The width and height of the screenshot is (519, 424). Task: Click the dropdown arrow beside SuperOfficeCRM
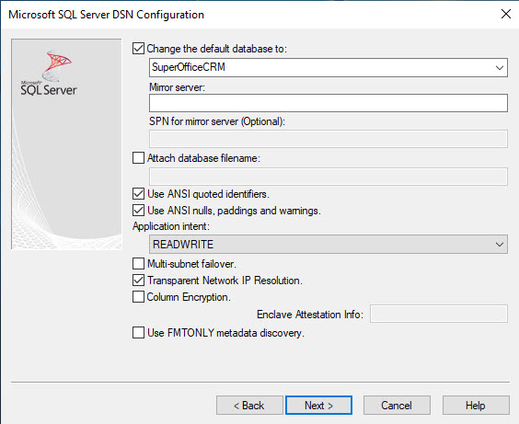(x=499, y=68)
